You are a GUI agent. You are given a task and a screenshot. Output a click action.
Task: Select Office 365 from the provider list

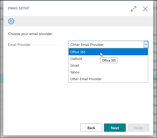(108, 52)
